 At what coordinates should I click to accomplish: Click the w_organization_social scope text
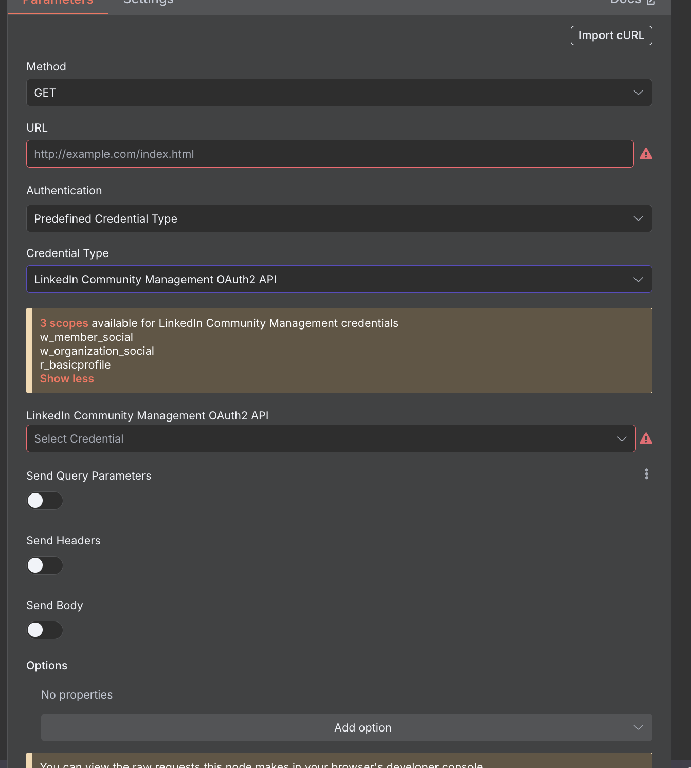pos(97,351)
